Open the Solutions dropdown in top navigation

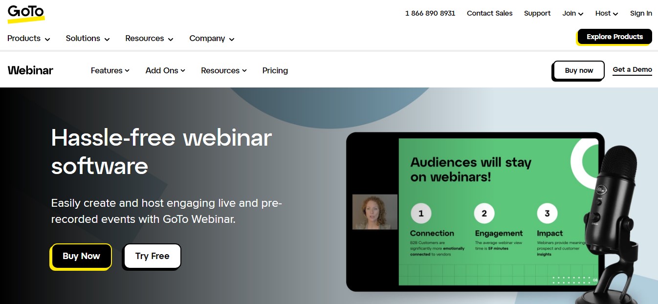(x=88, y=38)
